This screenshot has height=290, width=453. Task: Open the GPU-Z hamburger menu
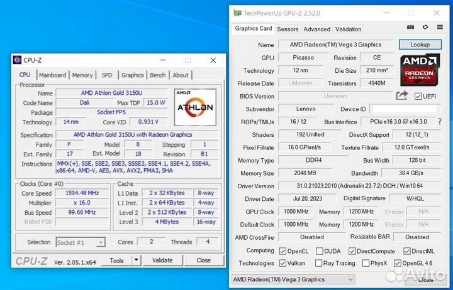[440, 27]
